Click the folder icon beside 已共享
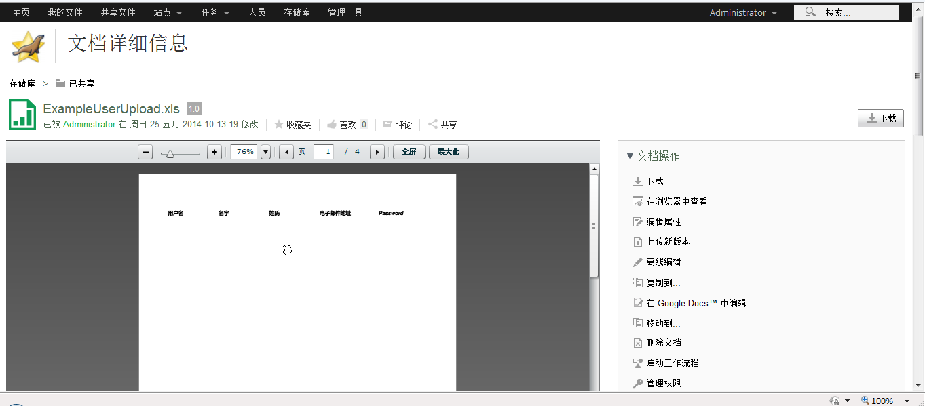The height and width of the screenshot is (406, 925). tap(60, 83)
